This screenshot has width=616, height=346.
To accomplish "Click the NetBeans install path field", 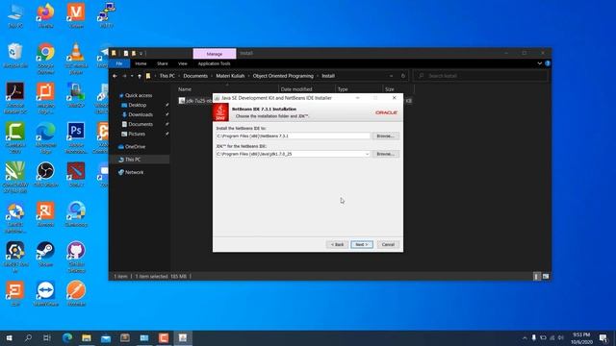I will point(293,136).
